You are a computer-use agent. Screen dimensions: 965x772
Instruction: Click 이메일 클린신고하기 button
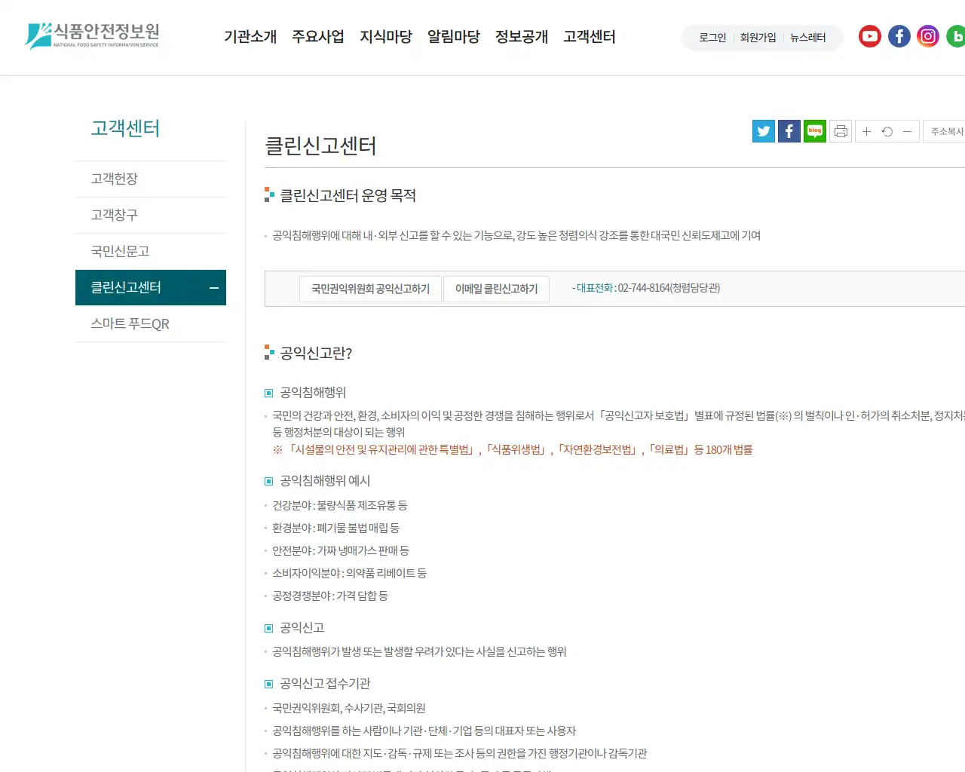(496, 289)
